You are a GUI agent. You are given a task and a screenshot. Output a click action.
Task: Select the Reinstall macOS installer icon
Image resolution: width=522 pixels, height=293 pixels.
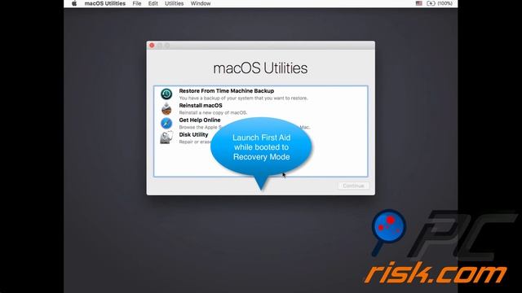pyautogui.click(x=166, y=108)
